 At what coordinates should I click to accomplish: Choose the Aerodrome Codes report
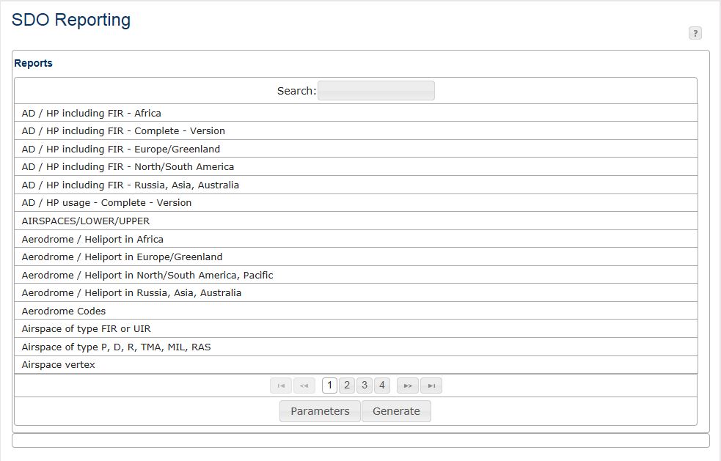[356, 311]
